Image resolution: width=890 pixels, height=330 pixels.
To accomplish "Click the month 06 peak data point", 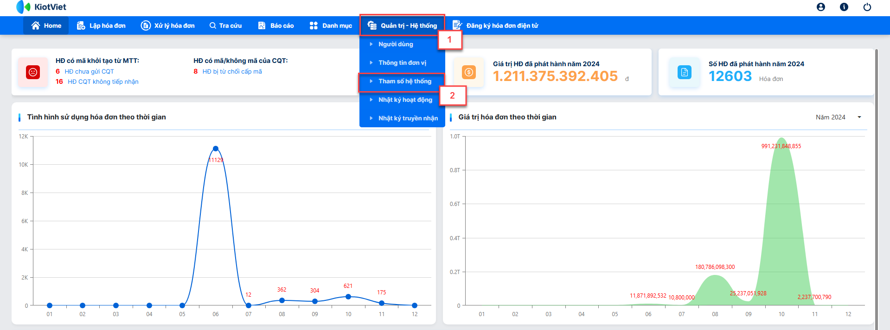I will 216,149.
